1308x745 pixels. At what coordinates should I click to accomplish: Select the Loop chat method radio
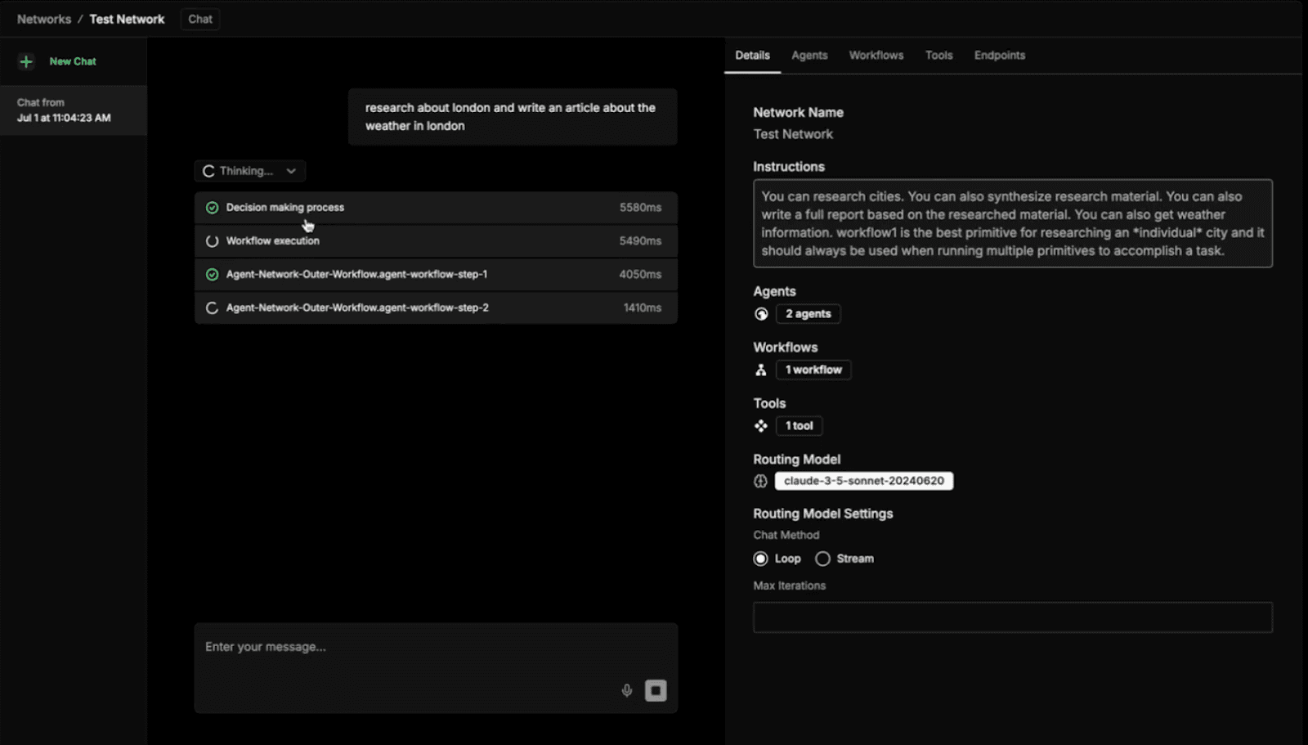(761, 559)
